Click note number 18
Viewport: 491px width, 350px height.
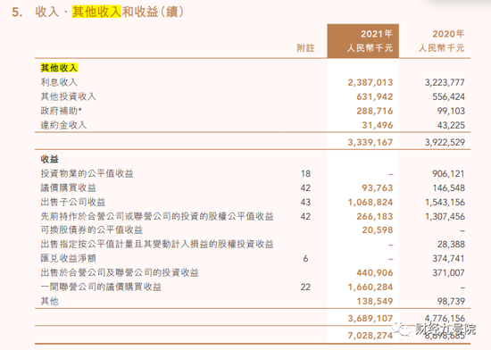305,174
